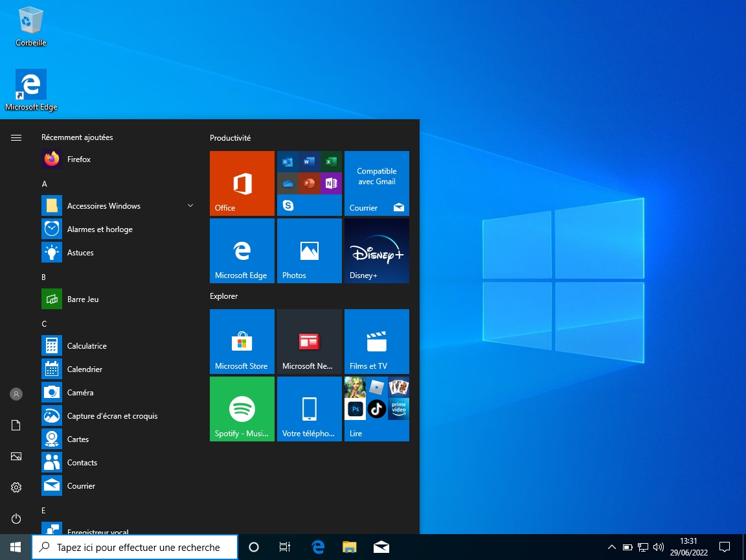This screenshot has width=746, height=560.
Task: Open File Explorer from the taskbar
Action: [x=350, y=547]
